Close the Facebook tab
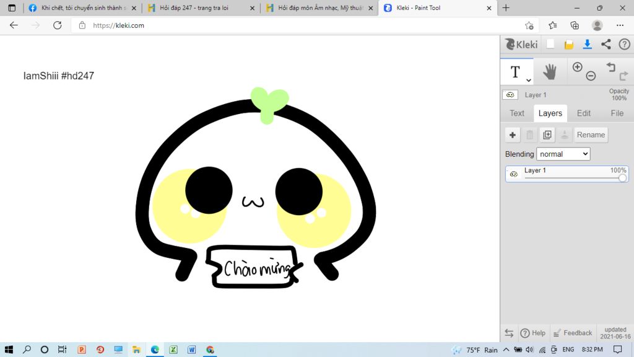The image size is (634, 357). tap(134, 8)
